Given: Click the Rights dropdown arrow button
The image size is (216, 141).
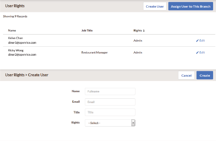Looking at the screenshot, I should pos(133,123).
